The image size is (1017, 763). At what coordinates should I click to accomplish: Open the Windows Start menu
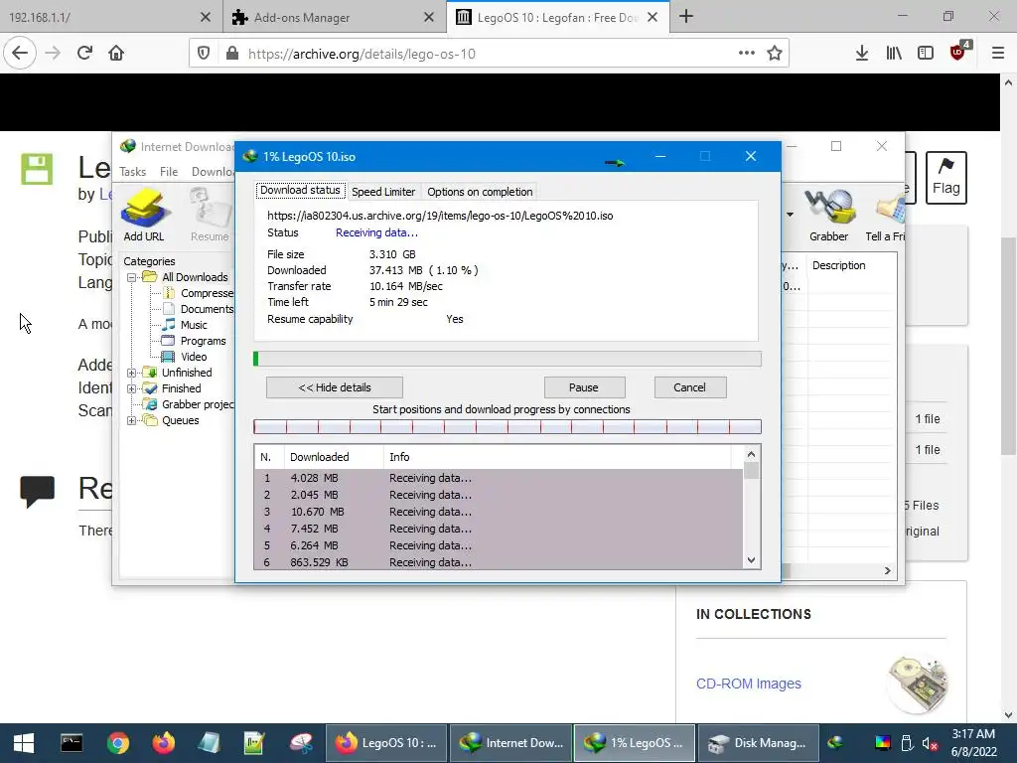coord(24,743)
